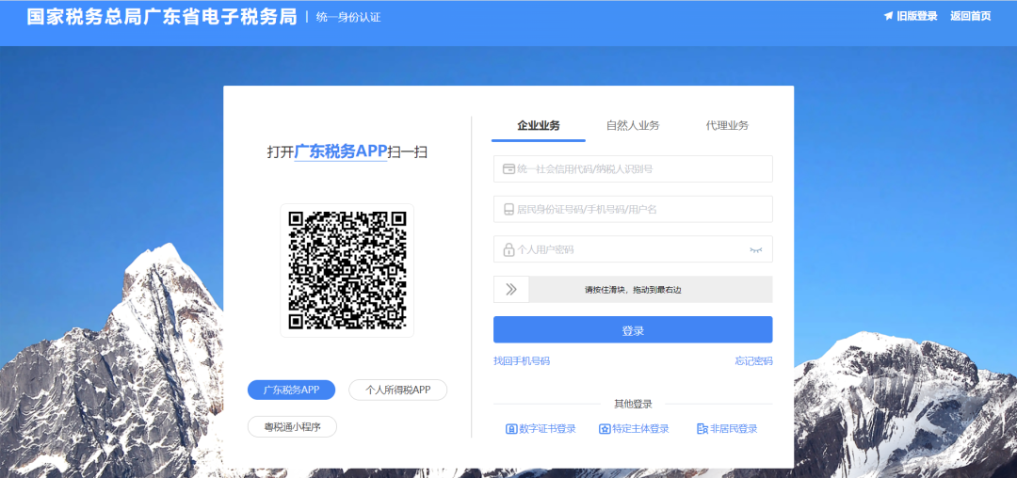Open the 找回手机号码 link
The image size is (1017, 478).
(522, 360)
